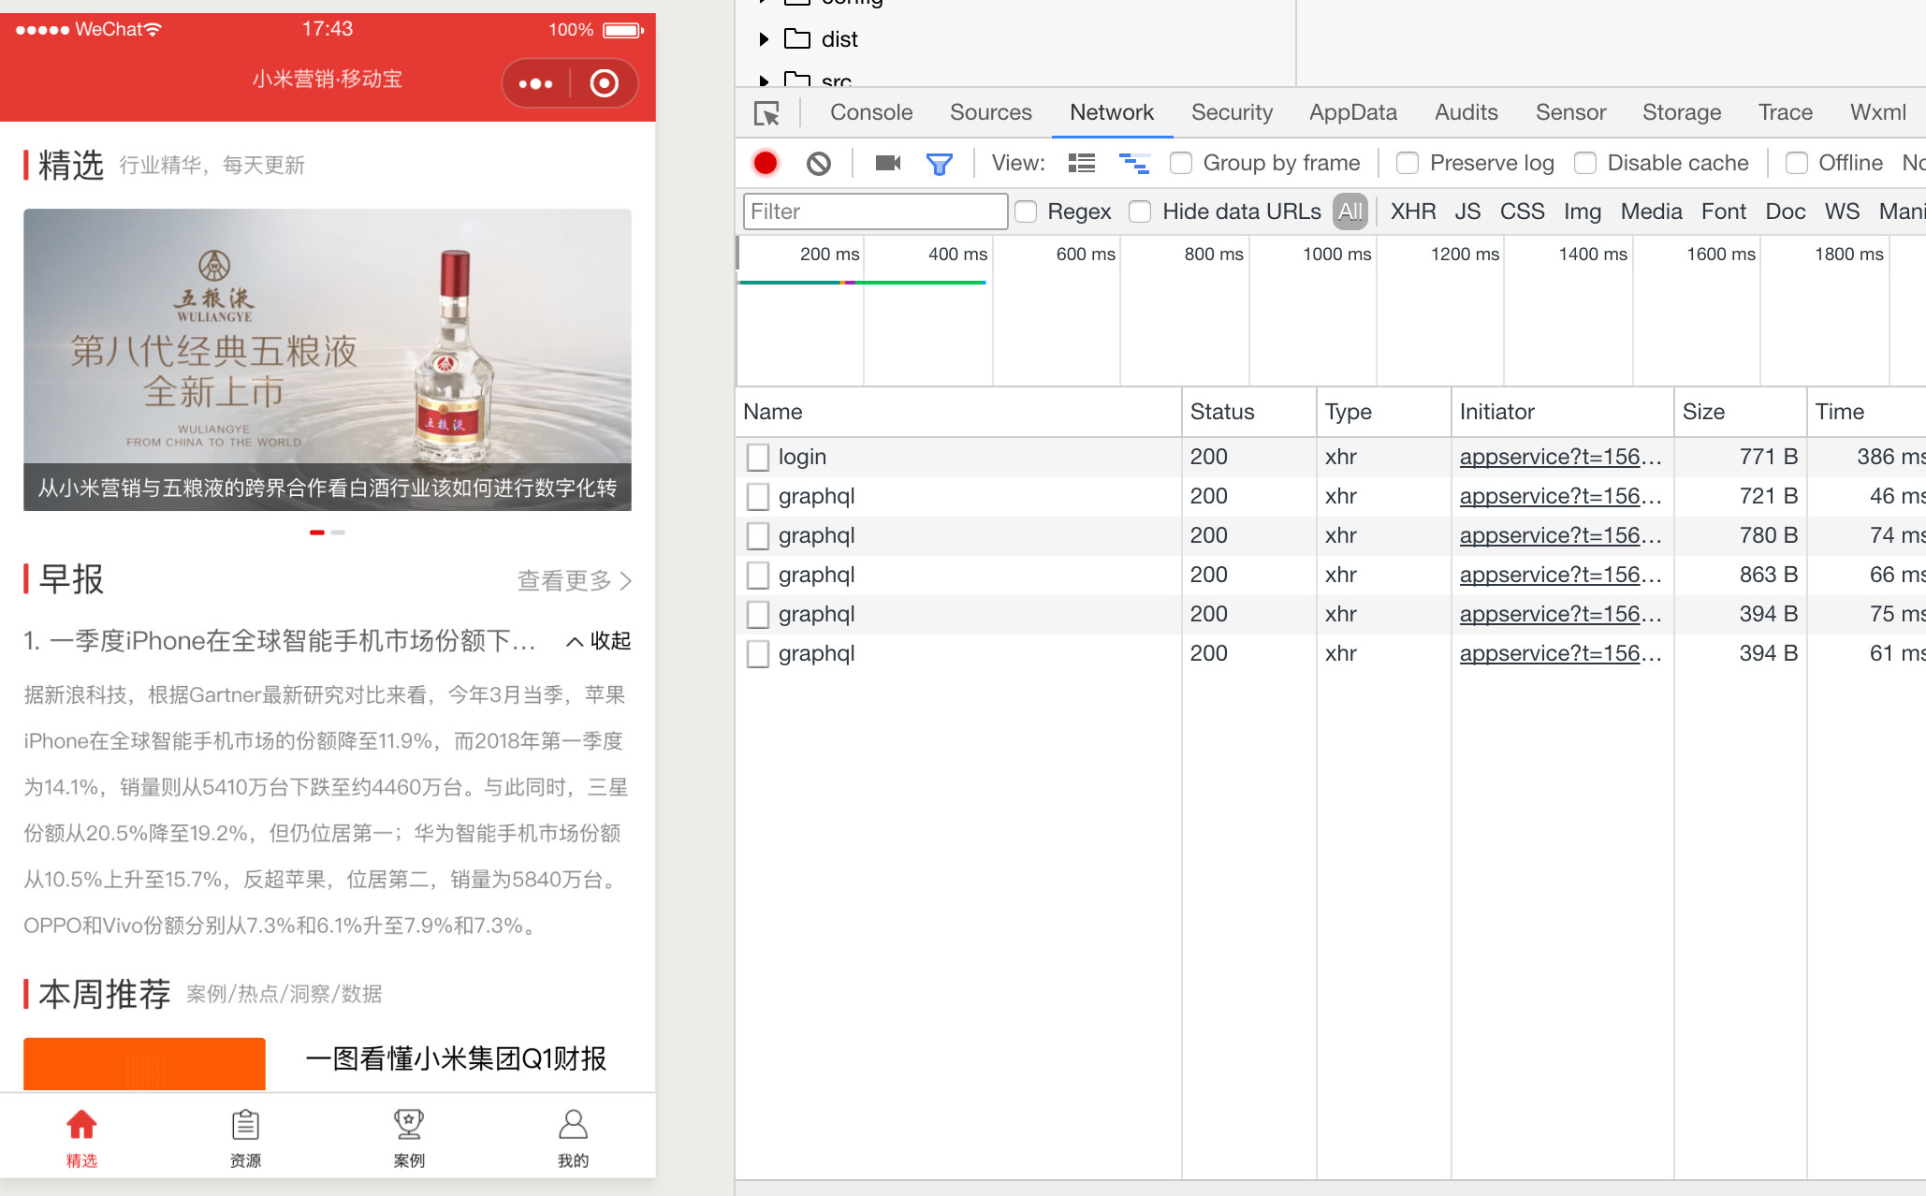The width and height of the screenshot is (1926, 1196).
Task: Select the graphql request of 863 B
Action: 1330,575
